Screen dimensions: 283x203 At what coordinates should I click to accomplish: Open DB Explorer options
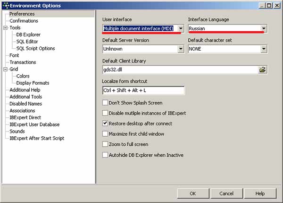click(x=28, y=35)
